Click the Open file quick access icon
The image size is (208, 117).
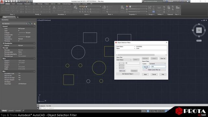[9, 1]
